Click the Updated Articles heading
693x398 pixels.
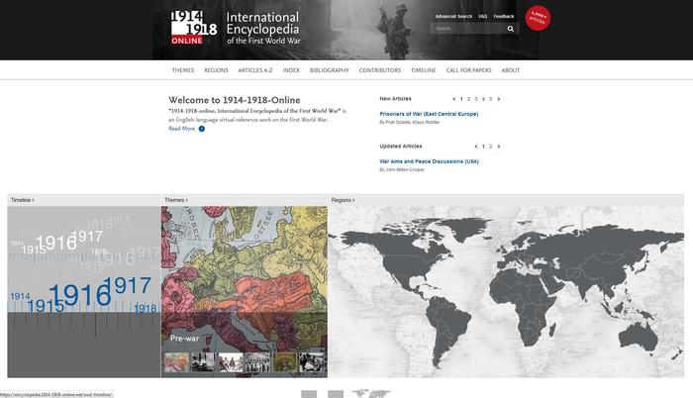coord(401,146)
